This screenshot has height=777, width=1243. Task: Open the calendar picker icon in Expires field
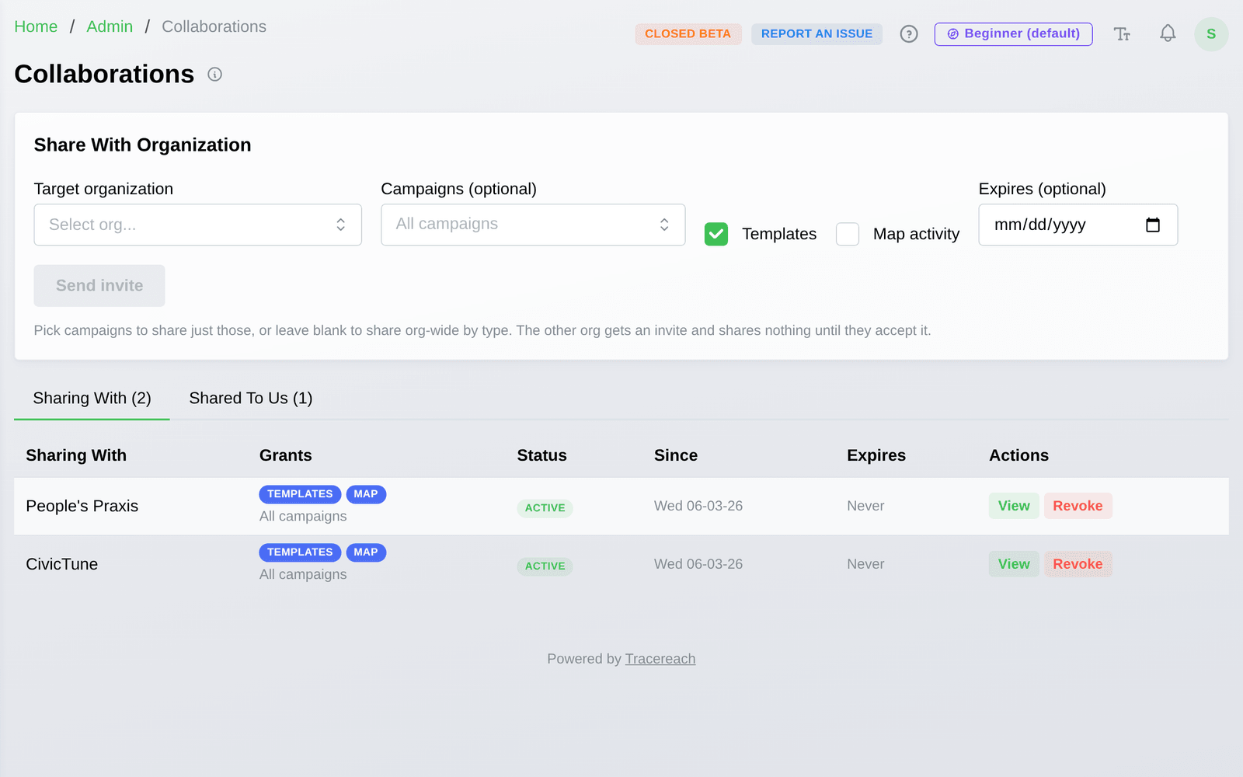1153,225
